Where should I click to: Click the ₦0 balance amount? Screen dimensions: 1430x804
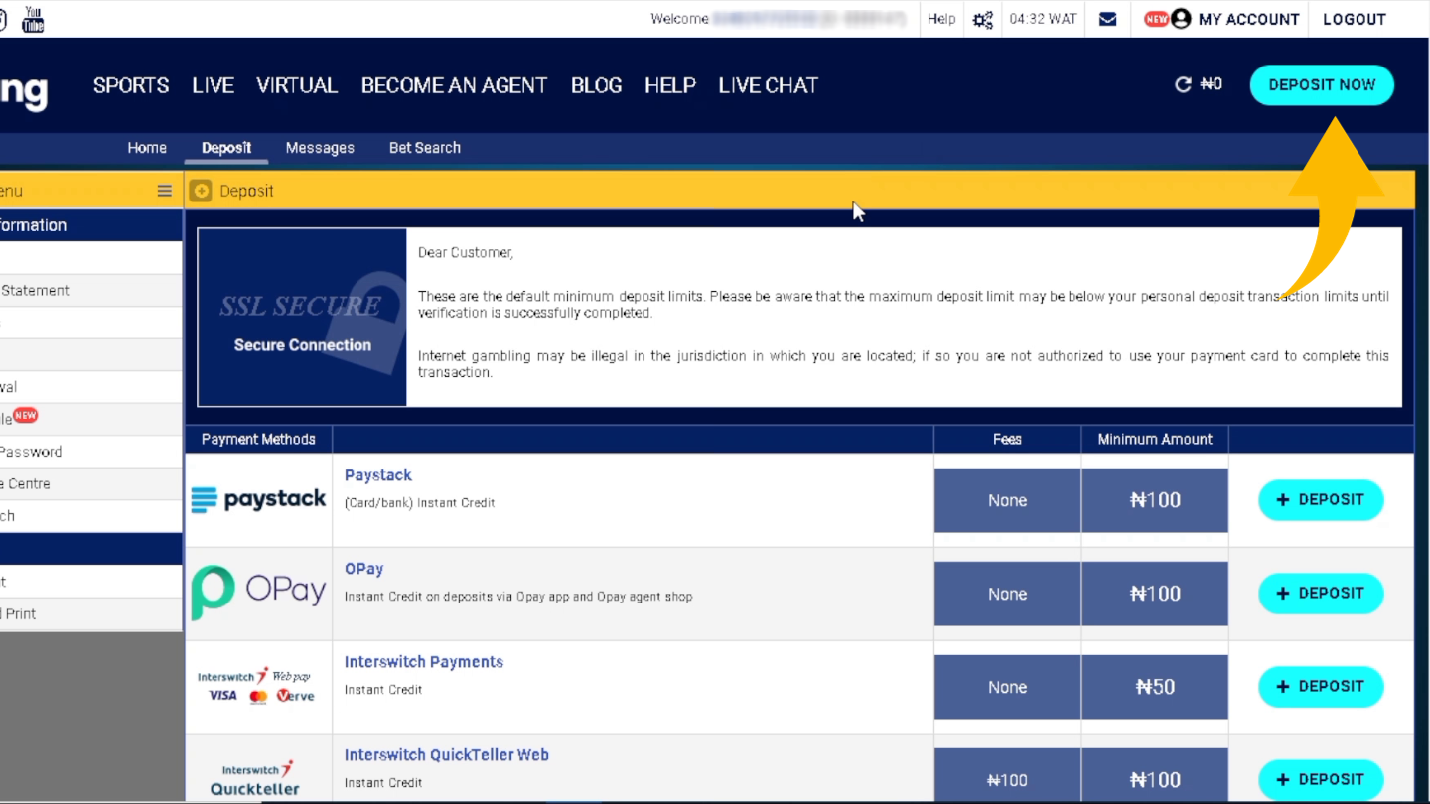tap(1212, 84)
